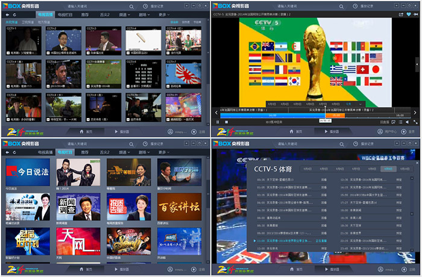Screen dimensions: 422x277
Task: Click orange segment of player progress bar
Action: (x=335, y=116)
